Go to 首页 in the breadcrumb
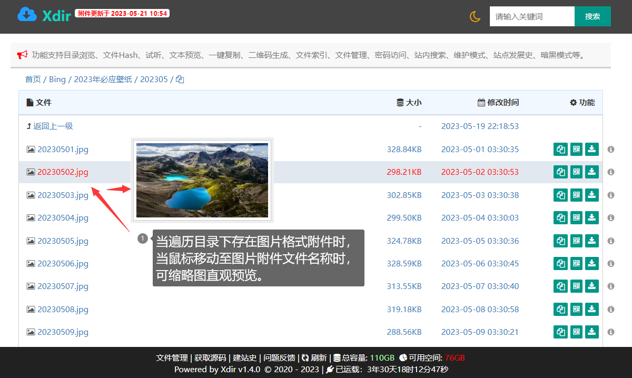 [33, 79]
